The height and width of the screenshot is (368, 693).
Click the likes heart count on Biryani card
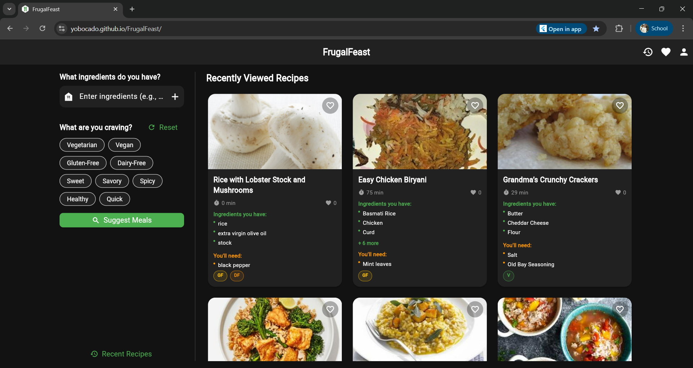coord(476,193)
